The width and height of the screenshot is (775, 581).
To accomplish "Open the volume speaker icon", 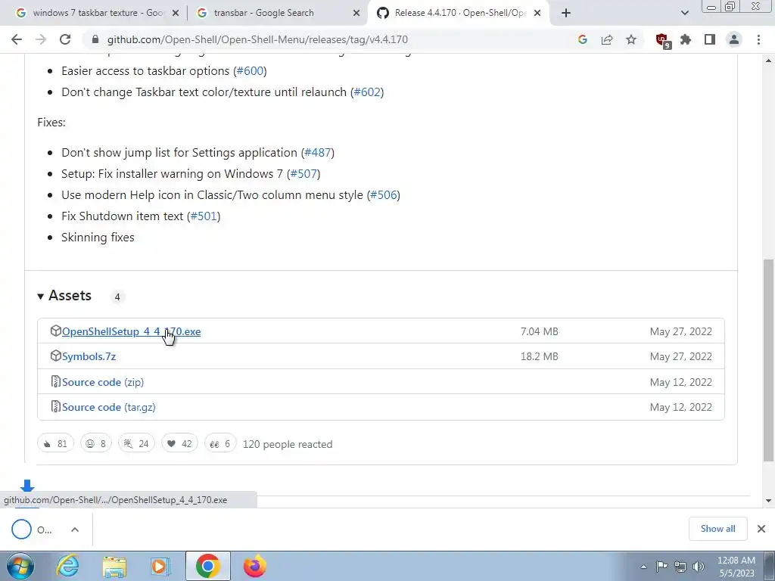I will pos(699,567).
